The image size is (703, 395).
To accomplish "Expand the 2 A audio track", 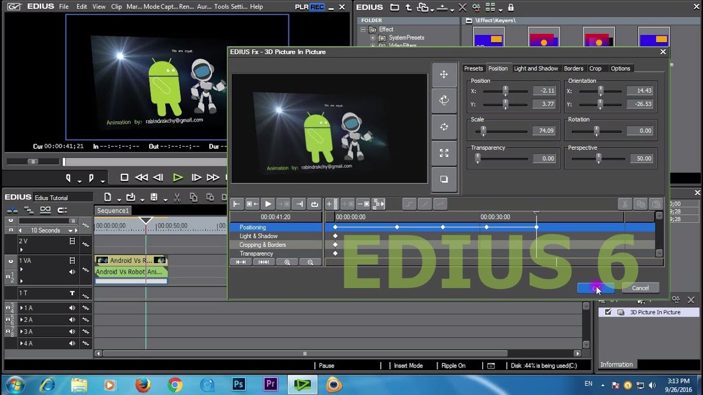I will tap(21, 320).
